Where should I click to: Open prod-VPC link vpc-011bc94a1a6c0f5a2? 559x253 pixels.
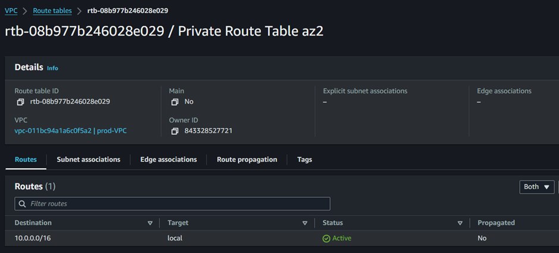tap(71, 131)
